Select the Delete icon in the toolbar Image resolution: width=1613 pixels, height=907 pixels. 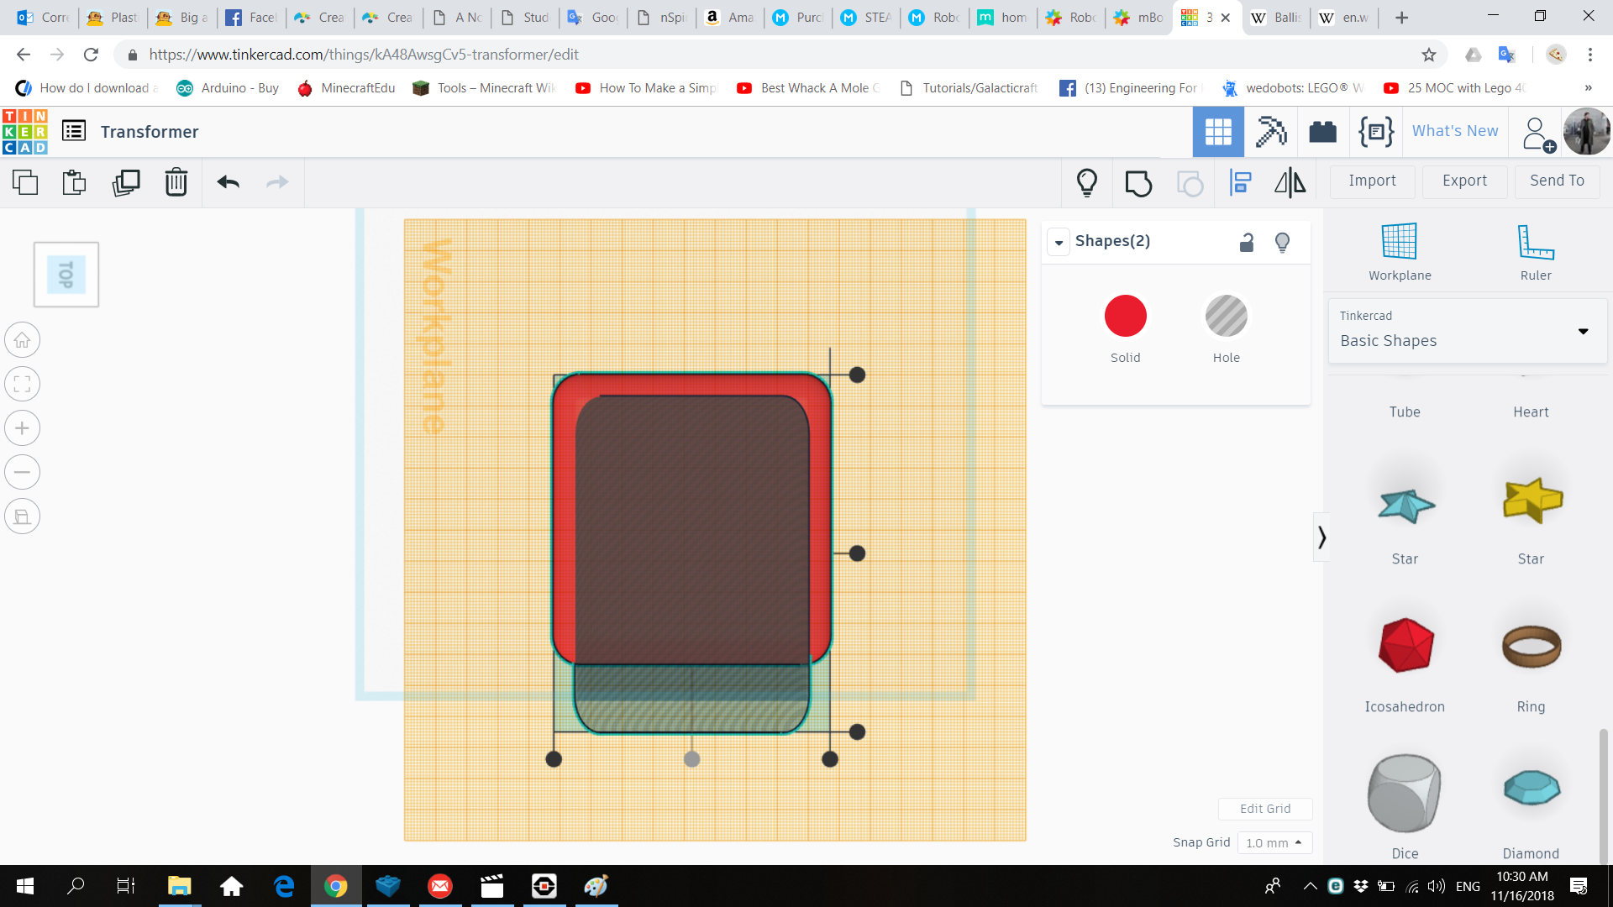coord(176,181)
